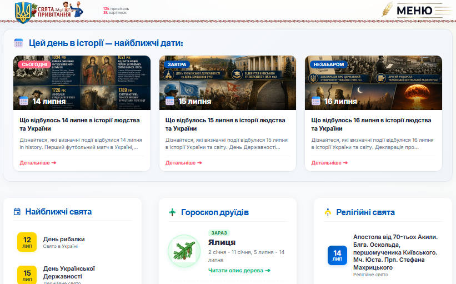Click the tree icon beside 'Гороскоп друїдів'

[x=172, y=212]
